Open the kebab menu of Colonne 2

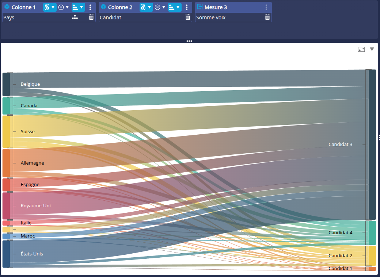coord(187,7)
